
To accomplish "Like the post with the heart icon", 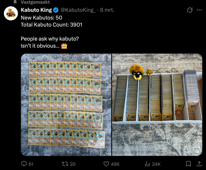I will pyautogui.click(x=106, y=164).
